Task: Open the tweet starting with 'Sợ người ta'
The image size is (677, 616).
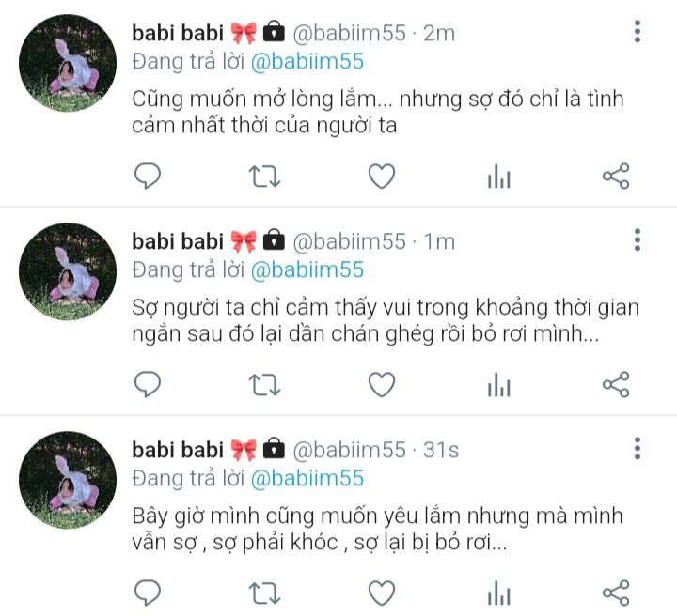Action: click(386, 321)
